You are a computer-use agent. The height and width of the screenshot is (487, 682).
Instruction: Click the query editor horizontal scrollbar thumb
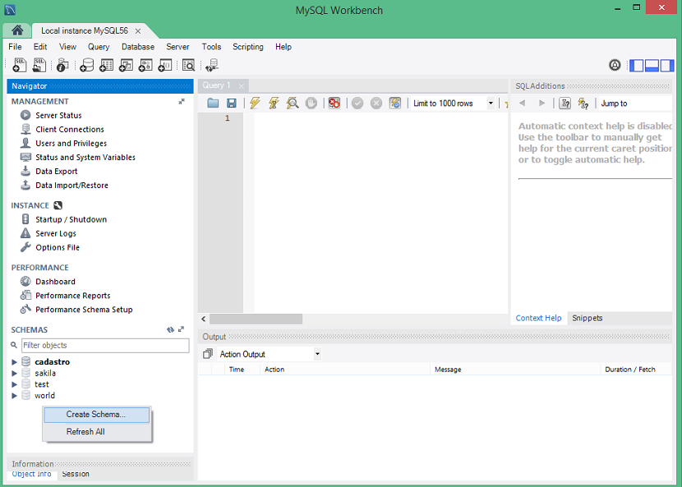(x=256, y=319)
